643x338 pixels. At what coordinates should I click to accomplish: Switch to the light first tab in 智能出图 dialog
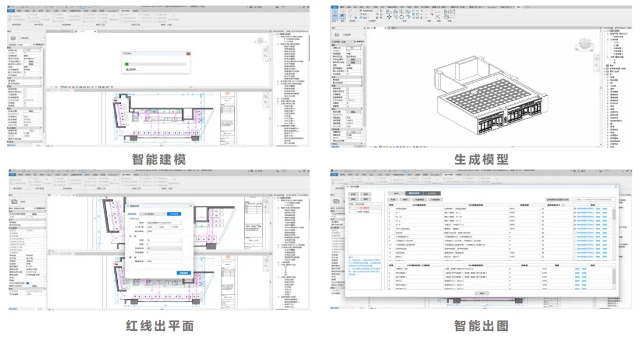click(396, 193)
